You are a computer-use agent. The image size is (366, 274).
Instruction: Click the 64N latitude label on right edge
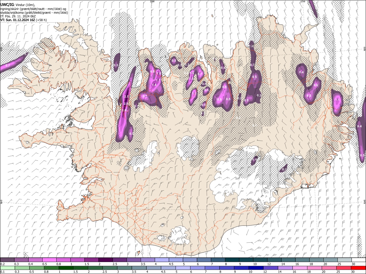[x=365, y=202]
